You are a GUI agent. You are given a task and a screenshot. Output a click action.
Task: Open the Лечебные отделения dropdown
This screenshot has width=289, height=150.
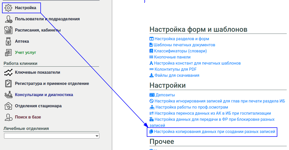pos(52,136)
